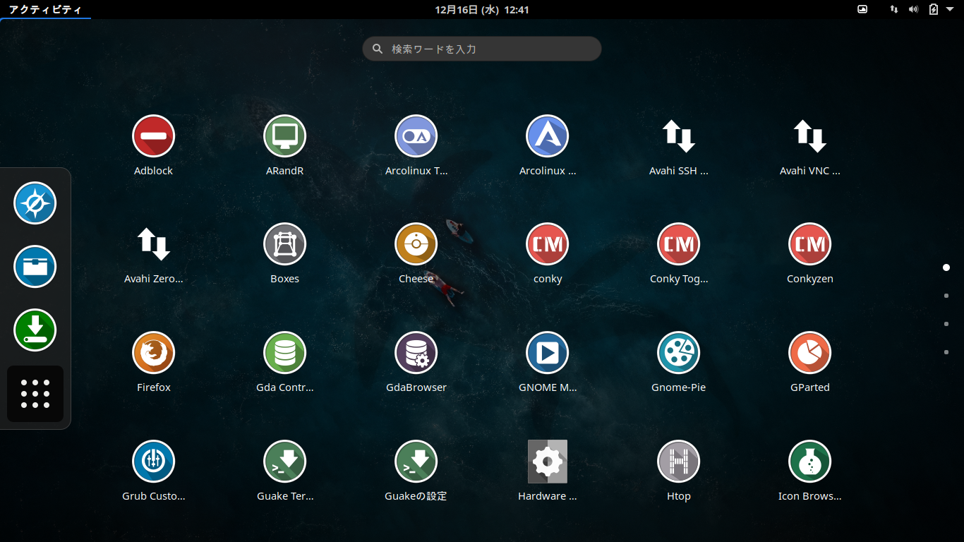Click the network status icon in top bar
This screenshot has height=542, width=964.
894,9
